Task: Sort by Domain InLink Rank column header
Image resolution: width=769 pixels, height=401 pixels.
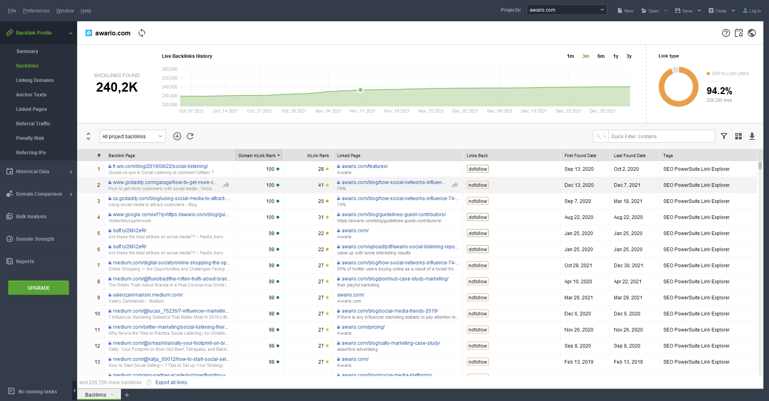Action: click(259, 155)
